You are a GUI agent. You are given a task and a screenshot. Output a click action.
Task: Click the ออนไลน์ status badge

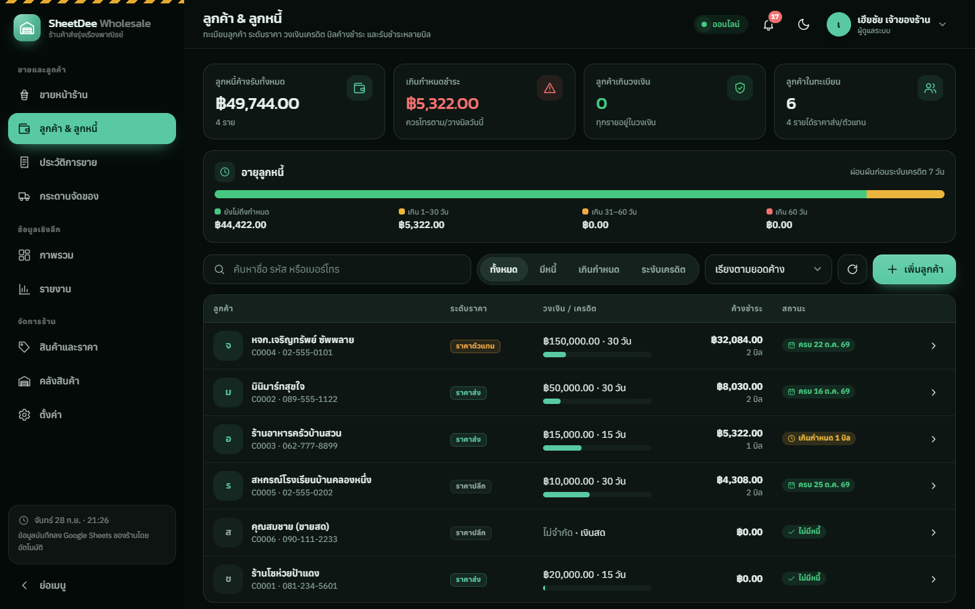[720, 24]
